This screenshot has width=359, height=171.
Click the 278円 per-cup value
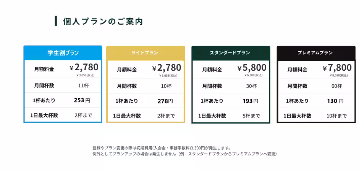pos(165,101)
